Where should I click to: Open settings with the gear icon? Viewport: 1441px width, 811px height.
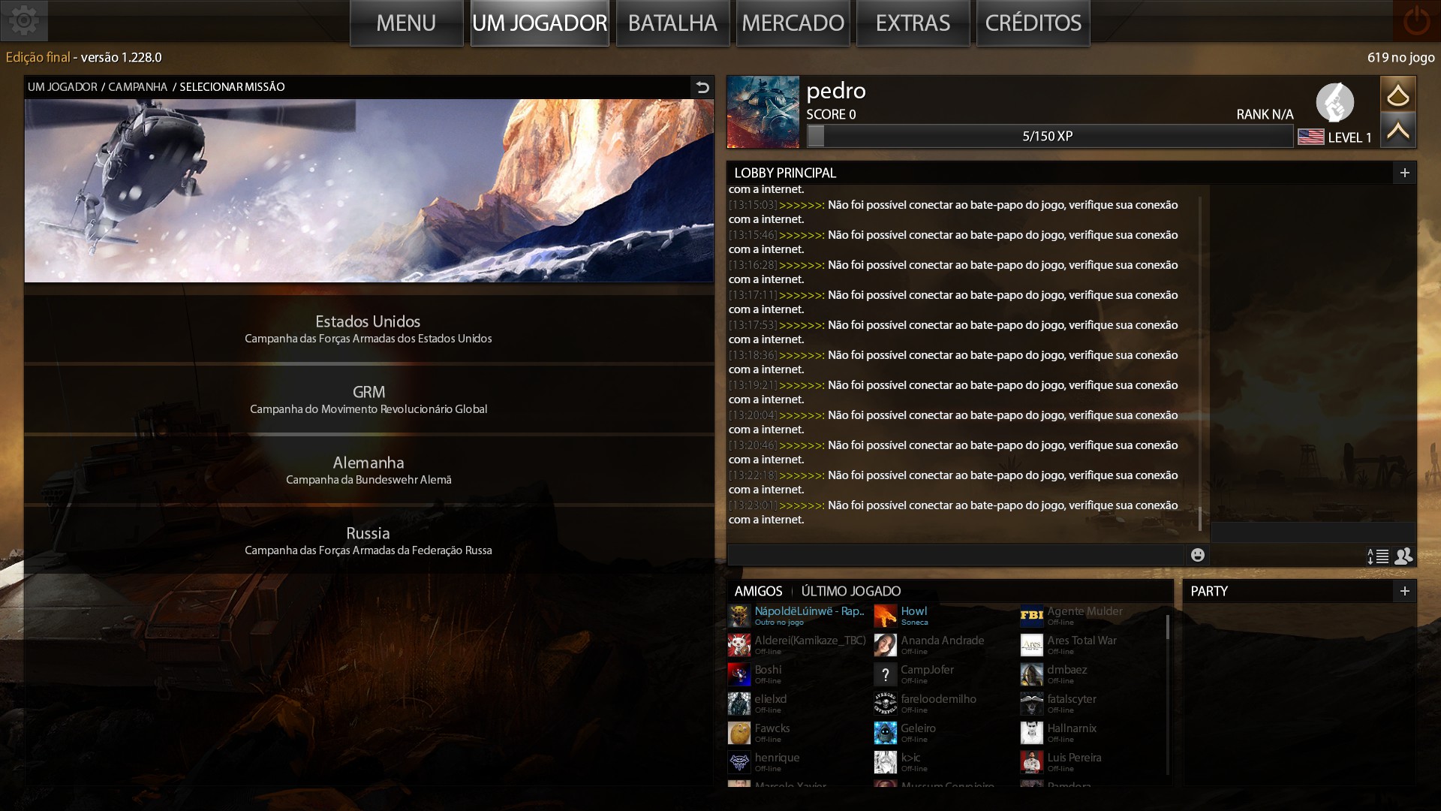click(x=24, y=20)
